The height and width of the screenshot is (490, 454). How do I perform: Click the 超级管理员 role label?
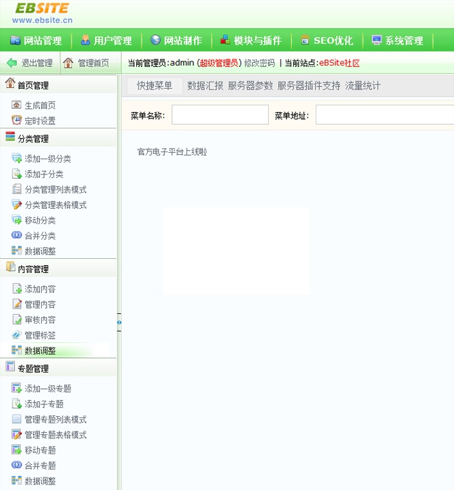219,63
